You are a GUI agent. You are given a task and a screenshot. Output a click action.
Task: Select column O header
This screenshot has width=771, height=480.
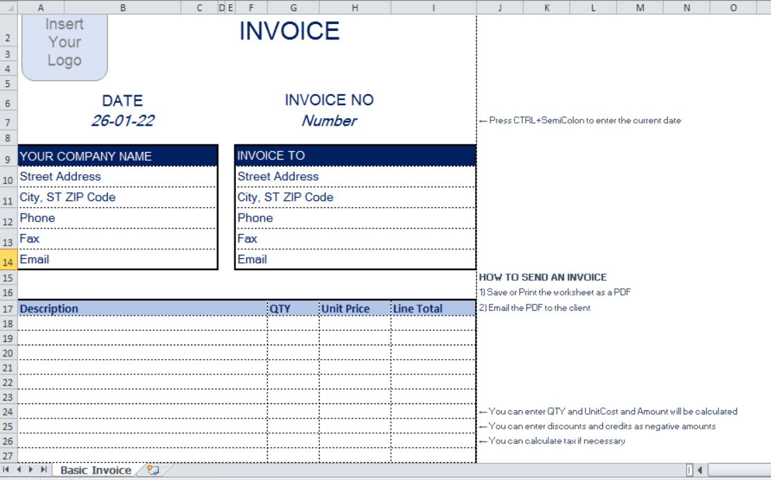coord(733,8)
